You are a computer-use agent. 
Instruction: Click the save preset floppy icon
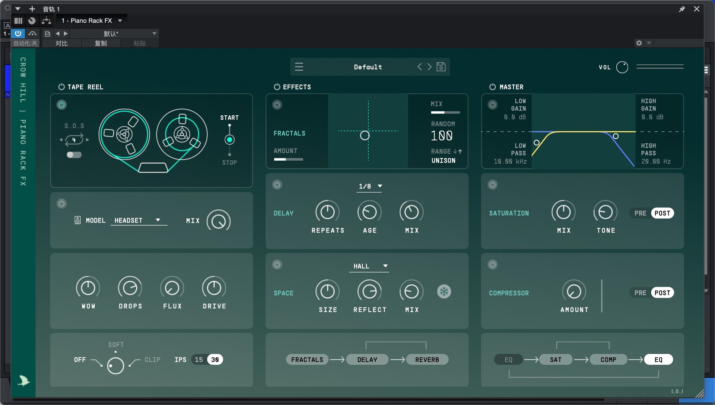(x=441, y=67)
